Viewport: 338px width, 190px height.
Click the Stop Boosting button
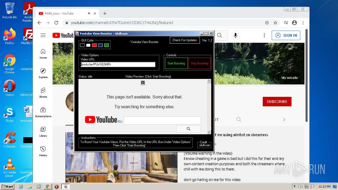pyautogui.click(x=199, y=63)
